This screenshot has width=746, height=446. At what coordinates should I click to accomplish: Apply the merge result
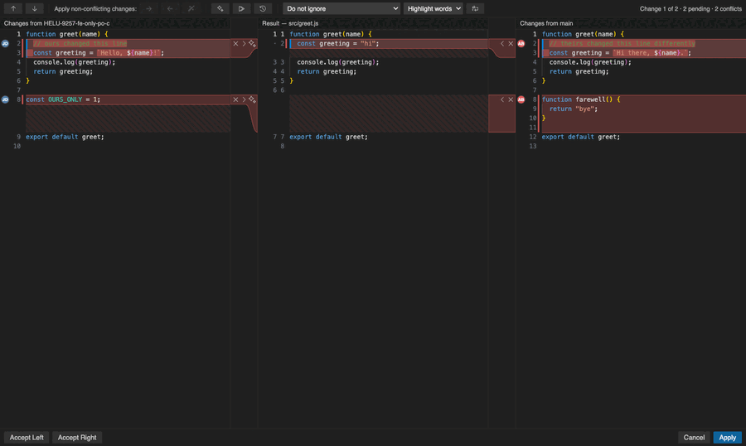click(728, 438)
